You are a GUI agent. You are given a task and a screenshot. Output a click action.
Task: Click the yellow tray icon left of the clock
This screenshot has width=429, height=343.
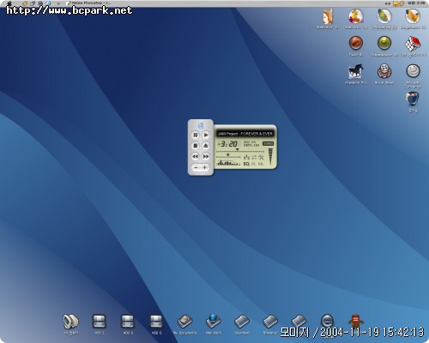(396, 3)
